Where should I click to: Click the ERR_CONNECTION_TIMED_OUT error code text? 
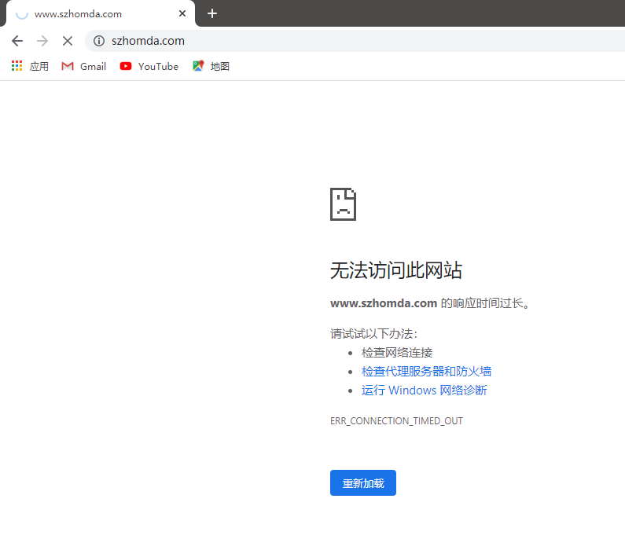[396, 421]
